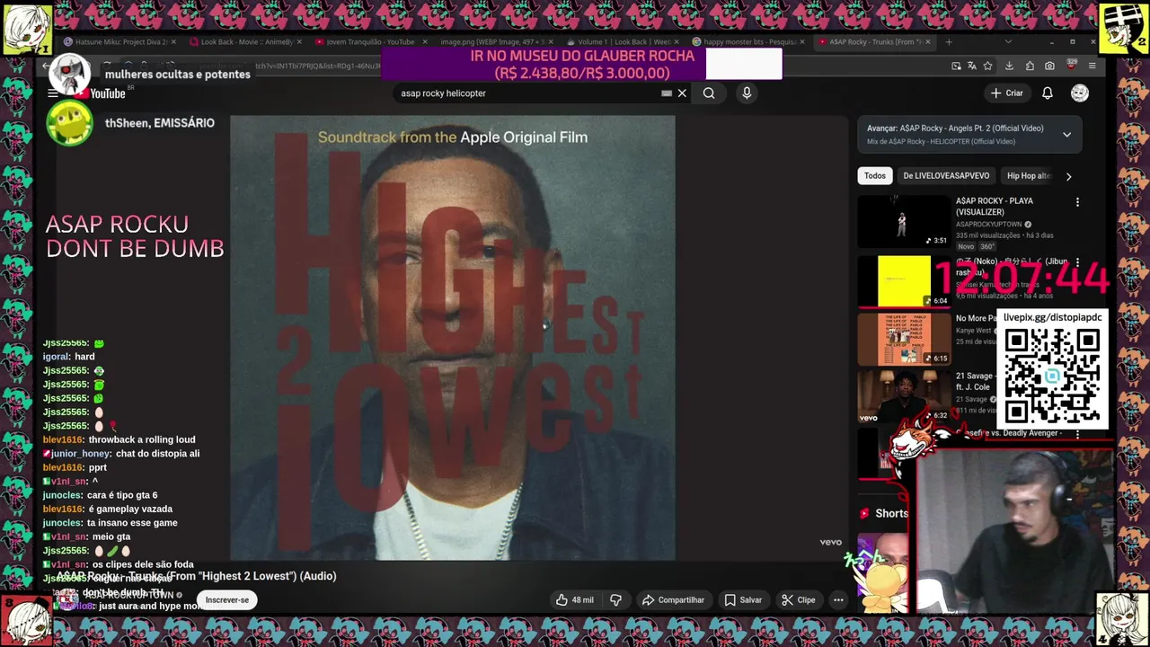Open the browser tab list dropdown arrow
The height and width of the screenshot is (647, 1150).
(x=1007, y=41)
